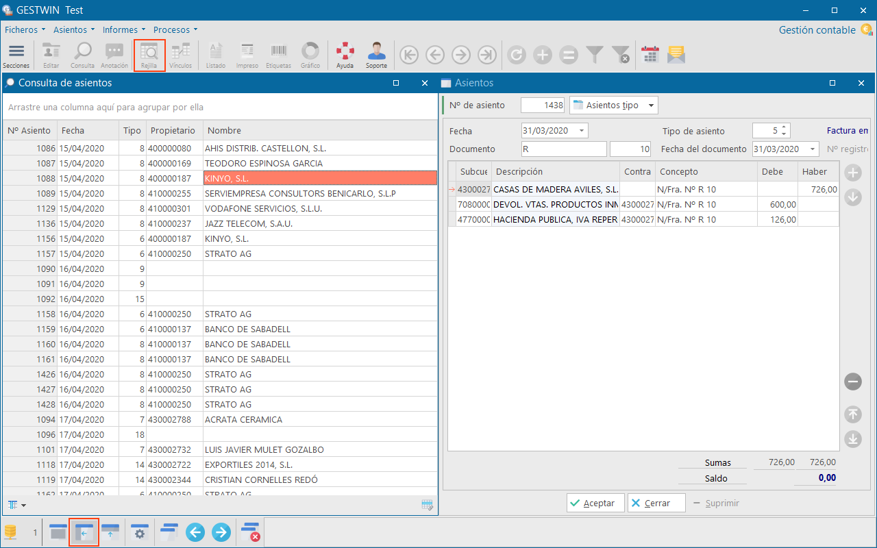
Task: Click the refresh toolbar icon
Action: pos(517,55)
